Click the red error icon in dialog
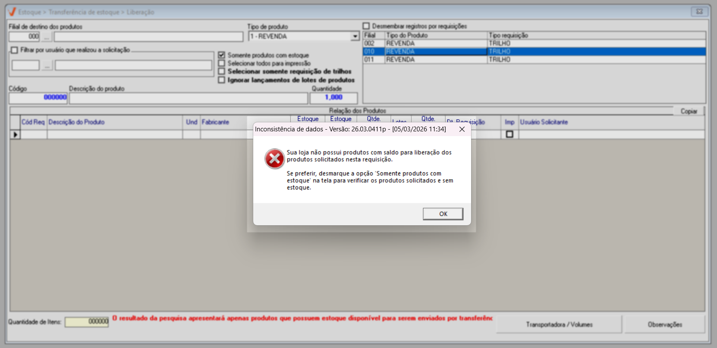The width and height of the screenshot is (717, 348). coord(274,159)
